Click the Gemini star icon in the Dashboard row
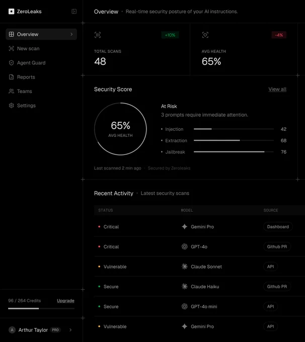The width and height of the screenshot is (305, 342). coord(185,227)
